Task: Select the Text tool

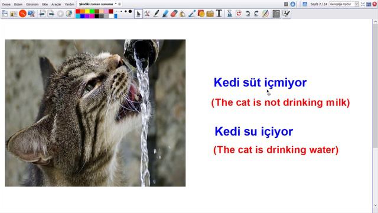Action: point(219,14)
